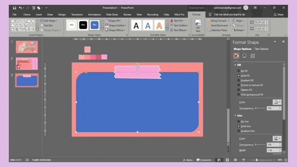Viewport: 297px width, 167px height.
Task: Open the Shape Effects dropdown
Action: (x=115, y=30)
